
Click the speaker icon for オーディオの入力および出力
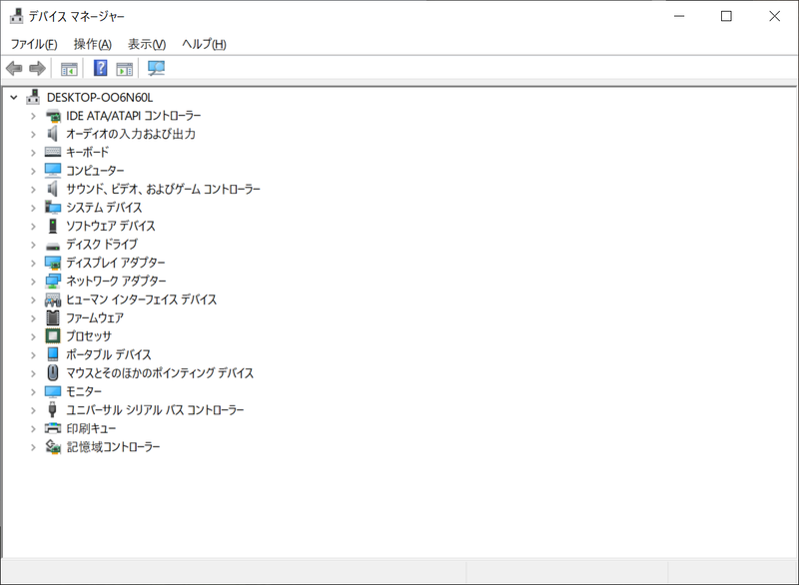point(52,134)
